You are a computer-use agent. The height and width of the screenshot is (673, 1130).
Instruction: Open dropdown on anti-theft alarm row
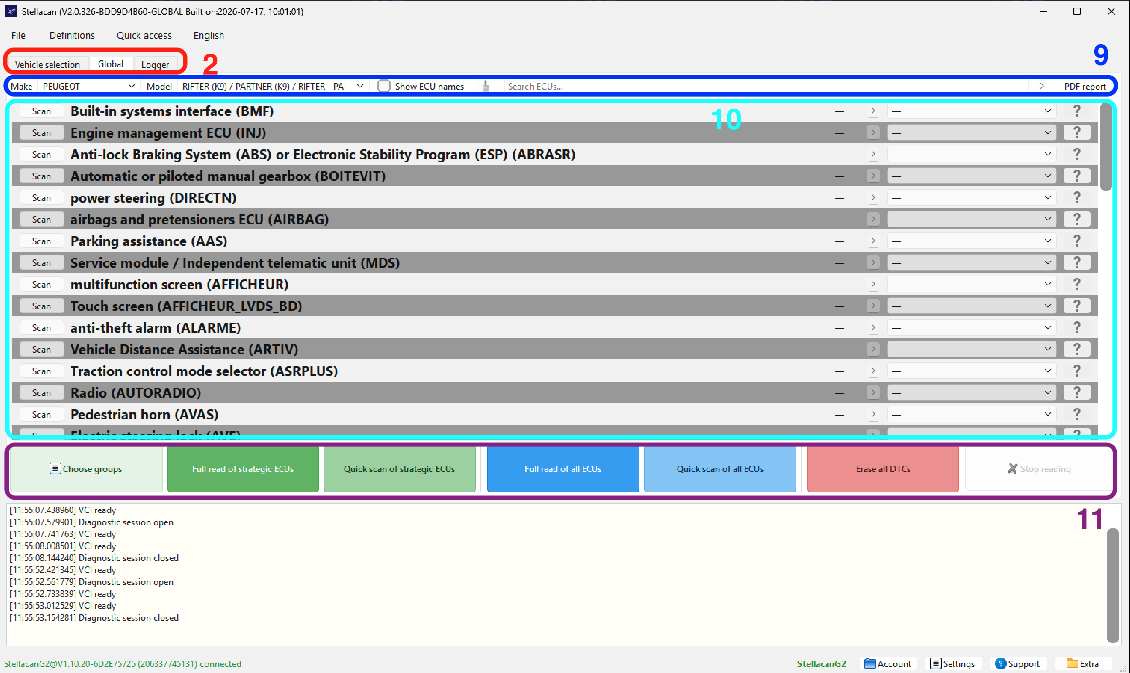click(971, 327)
